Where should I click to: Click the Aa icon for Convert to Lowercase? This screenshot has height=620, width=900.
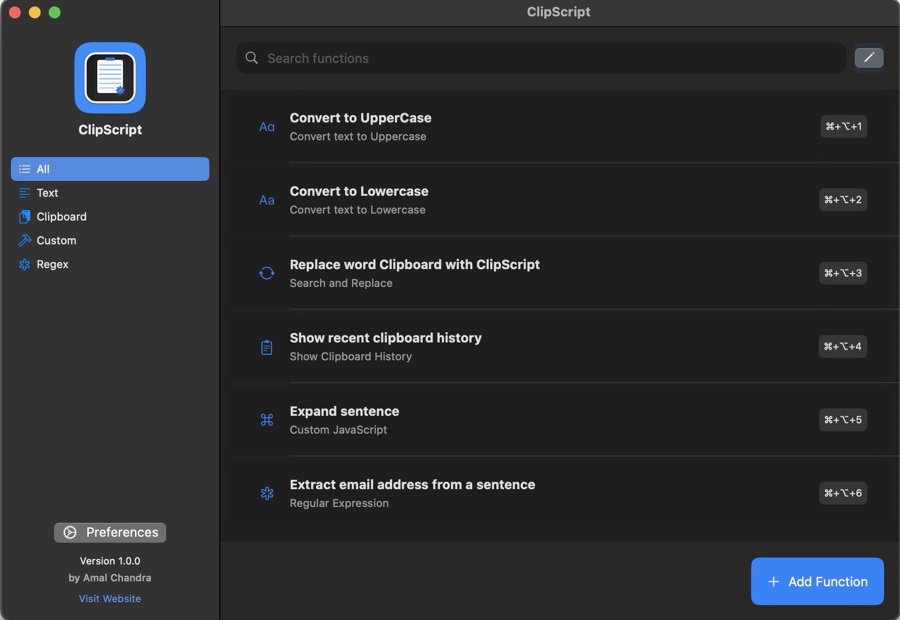pos(267,200)
